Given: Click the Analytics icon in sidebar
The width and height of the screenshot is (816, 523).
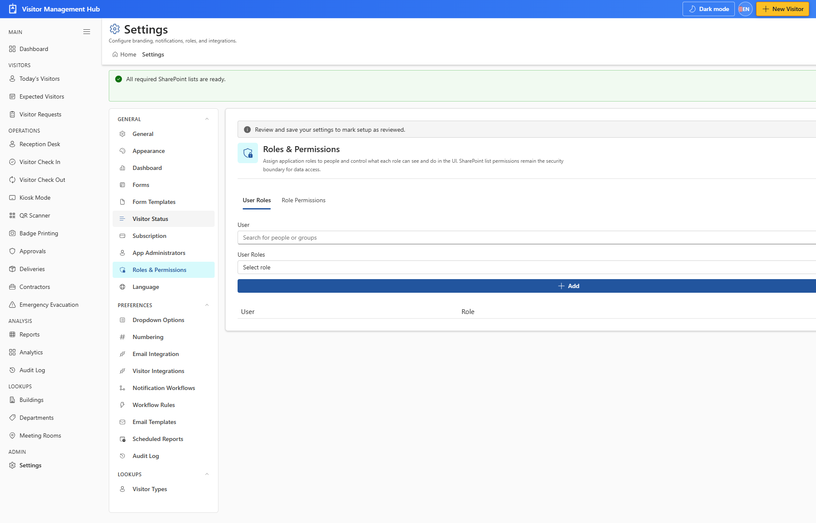Looking at the screenshot, I should click(12, 352).
